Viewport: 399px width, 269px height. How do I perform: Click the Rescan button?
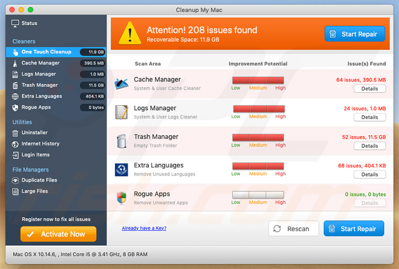[293, 229]
